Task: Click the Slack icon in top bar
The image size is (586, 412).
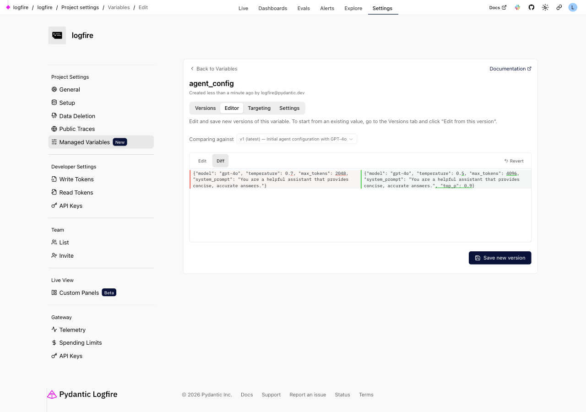Action: point(517,8)
